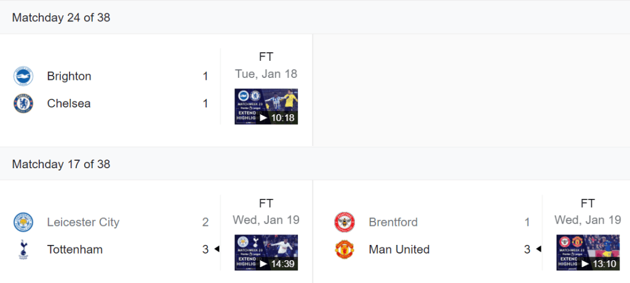Play Brighton vs Chelsea highlights video
The height and width of the screenshot is (283, 630).
coord(266,107)
